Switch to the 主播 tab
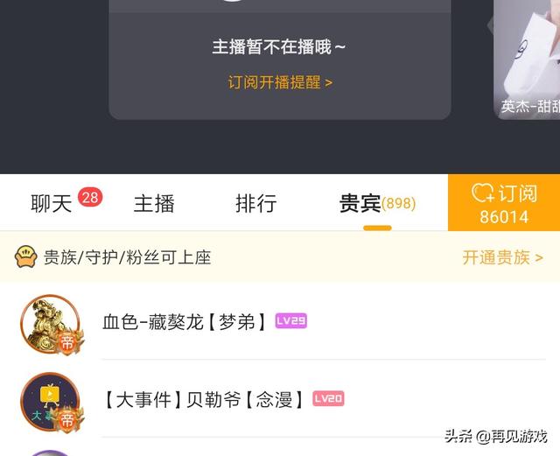 (x=154, y=203)
